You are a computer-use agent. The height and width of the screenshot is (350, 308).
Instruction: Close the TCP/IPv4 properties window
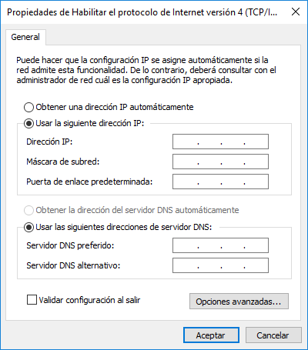pos(296,12)
